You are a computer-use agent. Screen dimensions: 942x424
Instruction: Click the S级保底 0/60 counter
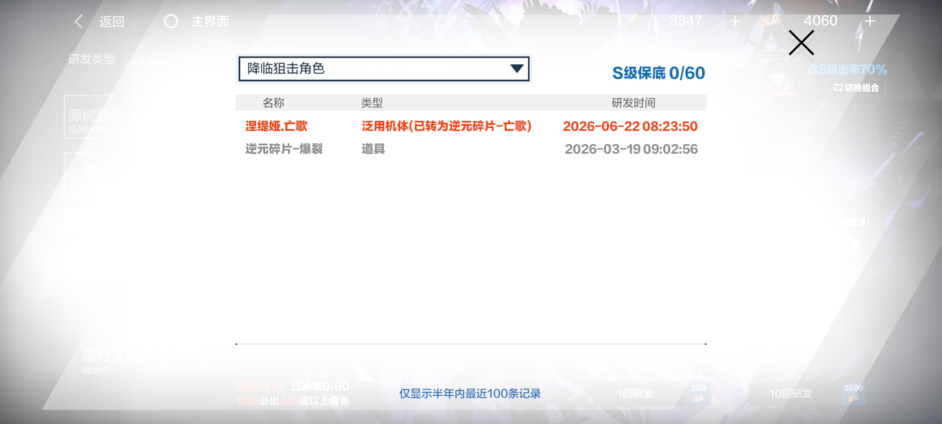[659, 73]
